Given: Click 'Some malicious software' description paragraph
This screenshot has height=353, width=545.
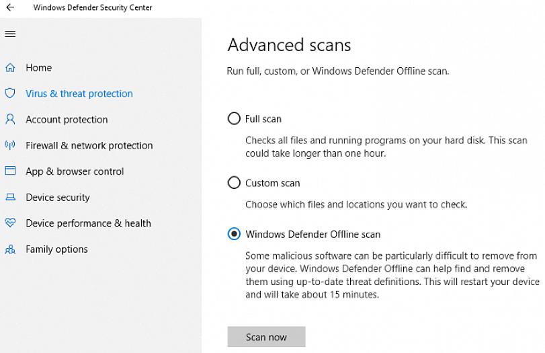Looking at the screenshot, I should [x=392, y=275].
